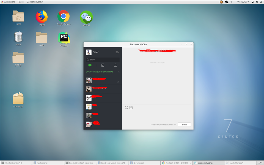Switch to the Subscriptions reading tab icon
264x165 pixels.
coord(103,65)
